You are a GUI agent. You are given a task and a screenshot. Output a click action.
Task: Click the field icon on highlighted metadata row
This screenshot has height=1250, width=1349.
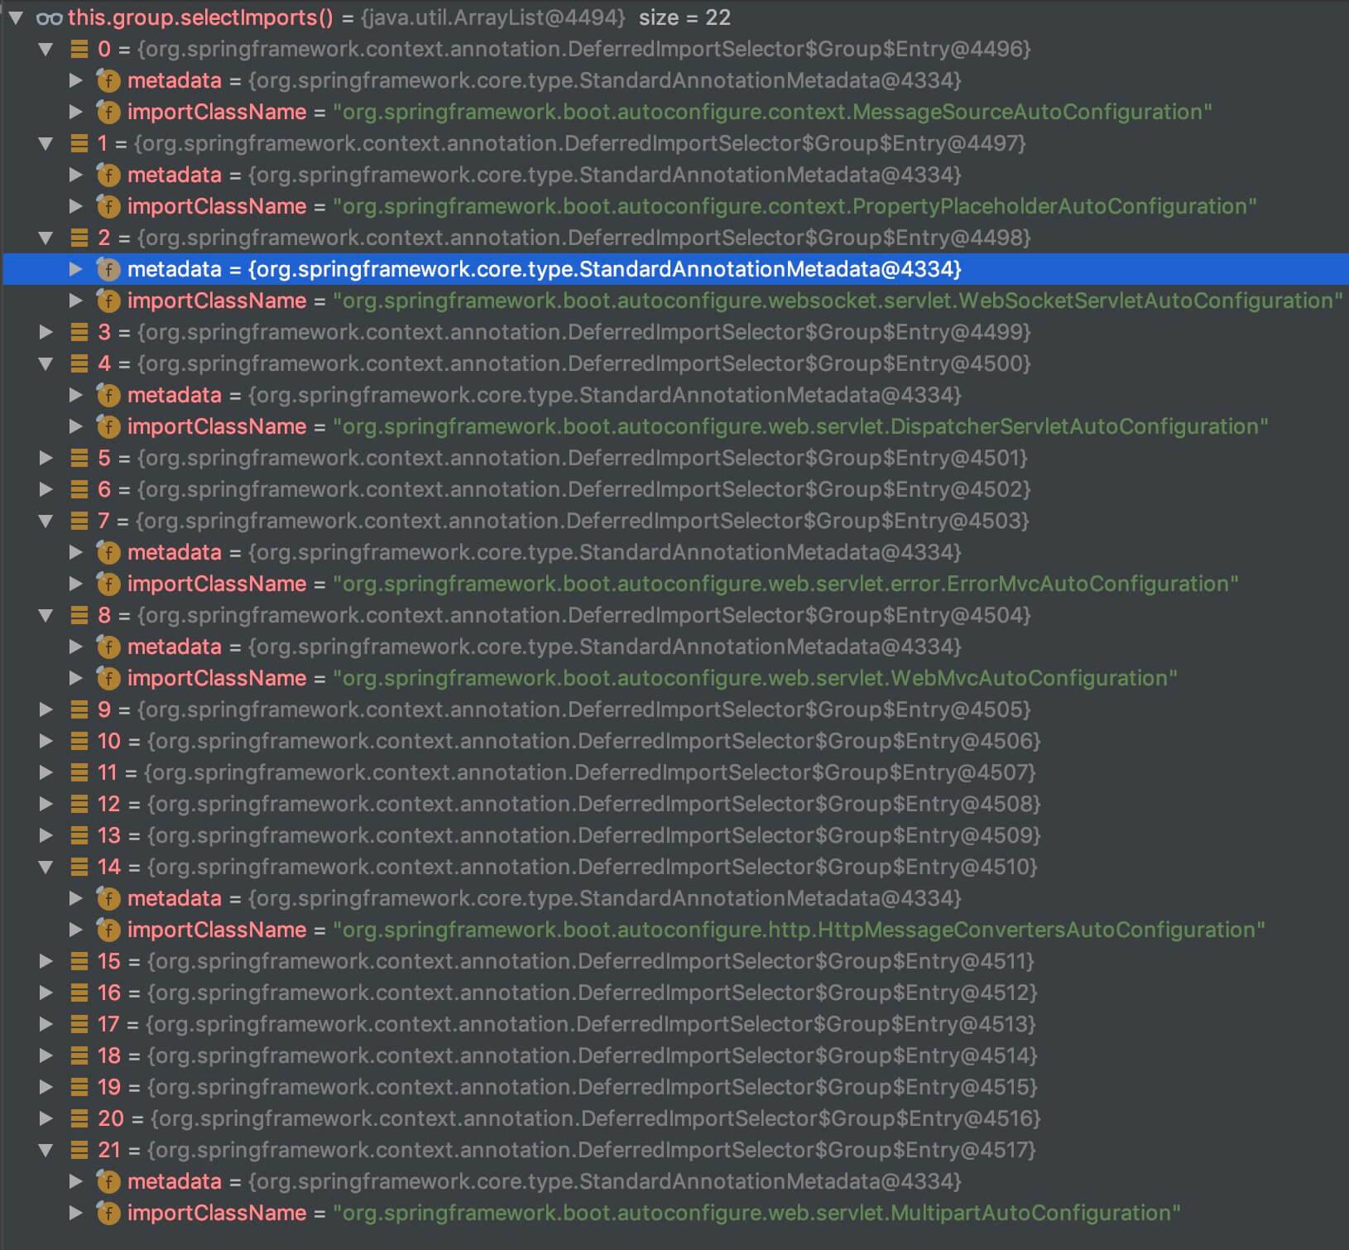[108, 269]
